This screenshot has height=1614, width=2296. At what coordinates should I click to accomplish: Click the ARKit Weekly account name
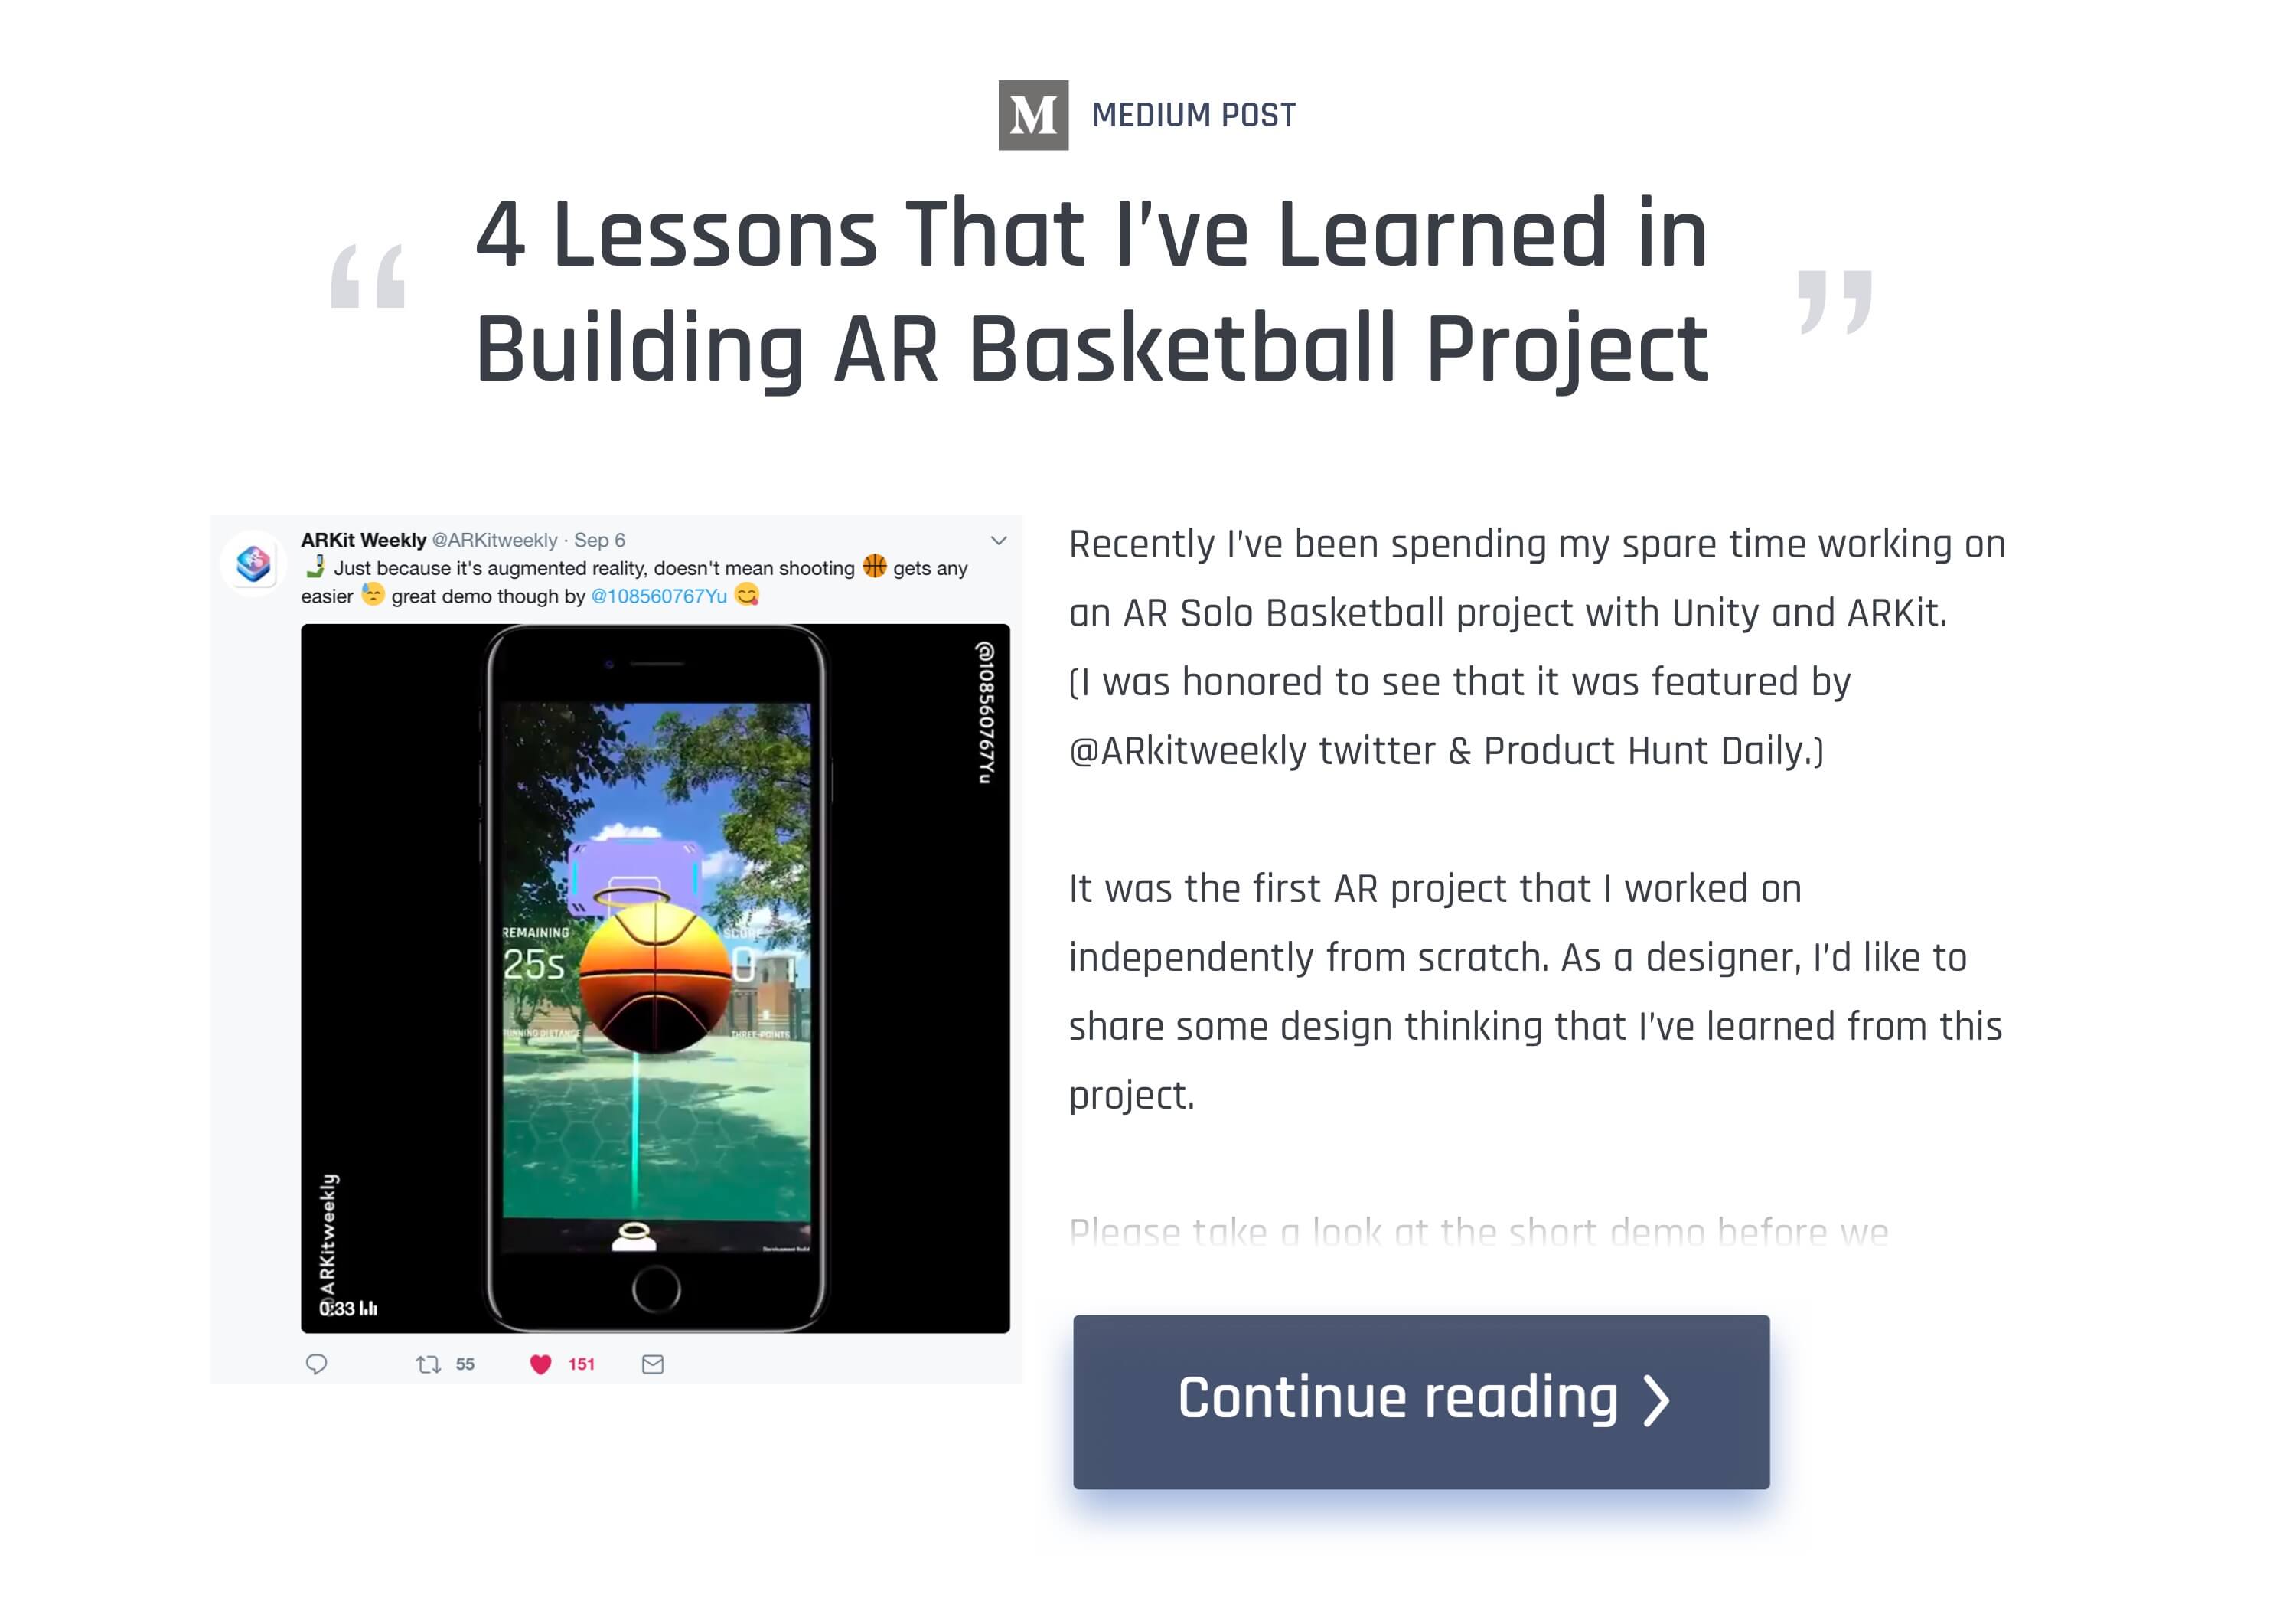click(364, 541)
